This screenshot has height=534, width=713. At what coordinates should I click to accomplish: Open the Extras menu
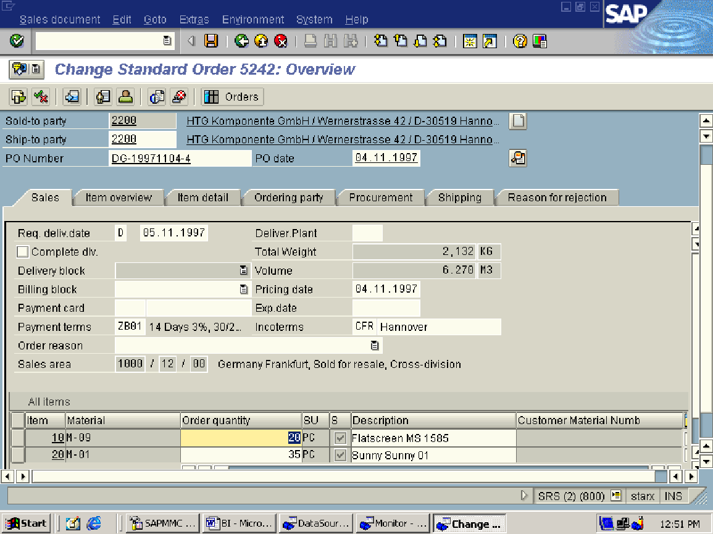pos(194,20)
